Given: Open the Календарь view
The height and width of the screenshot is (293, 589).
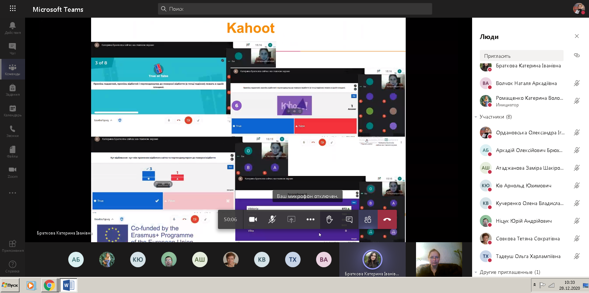Looking at the screenshot, I should (x=13, y=110).
